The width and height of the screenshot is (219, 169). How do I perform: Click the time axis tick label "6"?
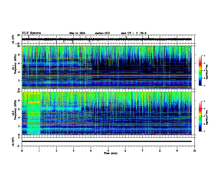pyautogui.click(x=125, y=151)
